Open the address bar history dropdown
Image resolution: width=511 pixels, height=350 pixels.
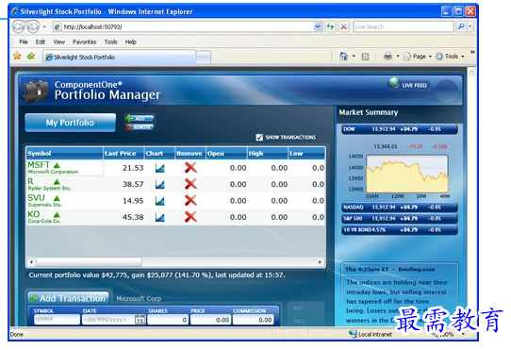coord(318,26)
